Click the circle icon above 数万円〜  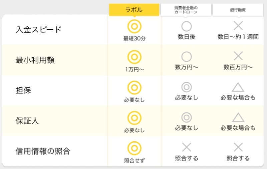tap(187, 56)
